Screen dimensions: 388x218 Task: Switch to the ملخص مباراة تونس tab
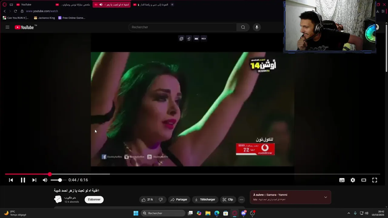click(73, 5)
